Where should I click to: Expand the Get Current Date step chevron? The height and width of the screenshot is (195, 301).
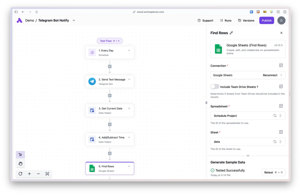click(129, 108)
